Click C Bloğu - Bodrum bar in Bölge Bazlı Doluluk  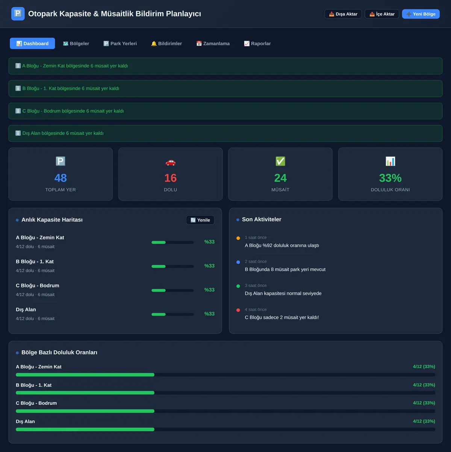(x=225, y=411)
